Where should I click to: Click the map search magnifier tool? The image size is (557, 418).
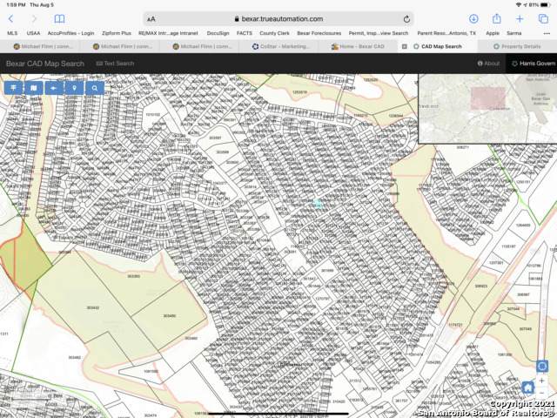click(94, 88)
